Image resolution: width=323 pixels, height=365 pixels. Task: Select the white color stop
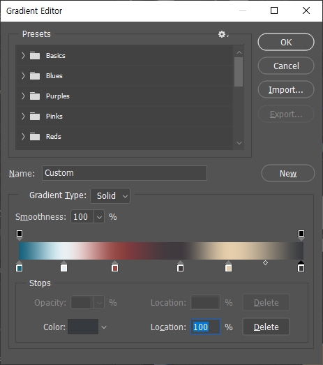(x=63, y=267)
